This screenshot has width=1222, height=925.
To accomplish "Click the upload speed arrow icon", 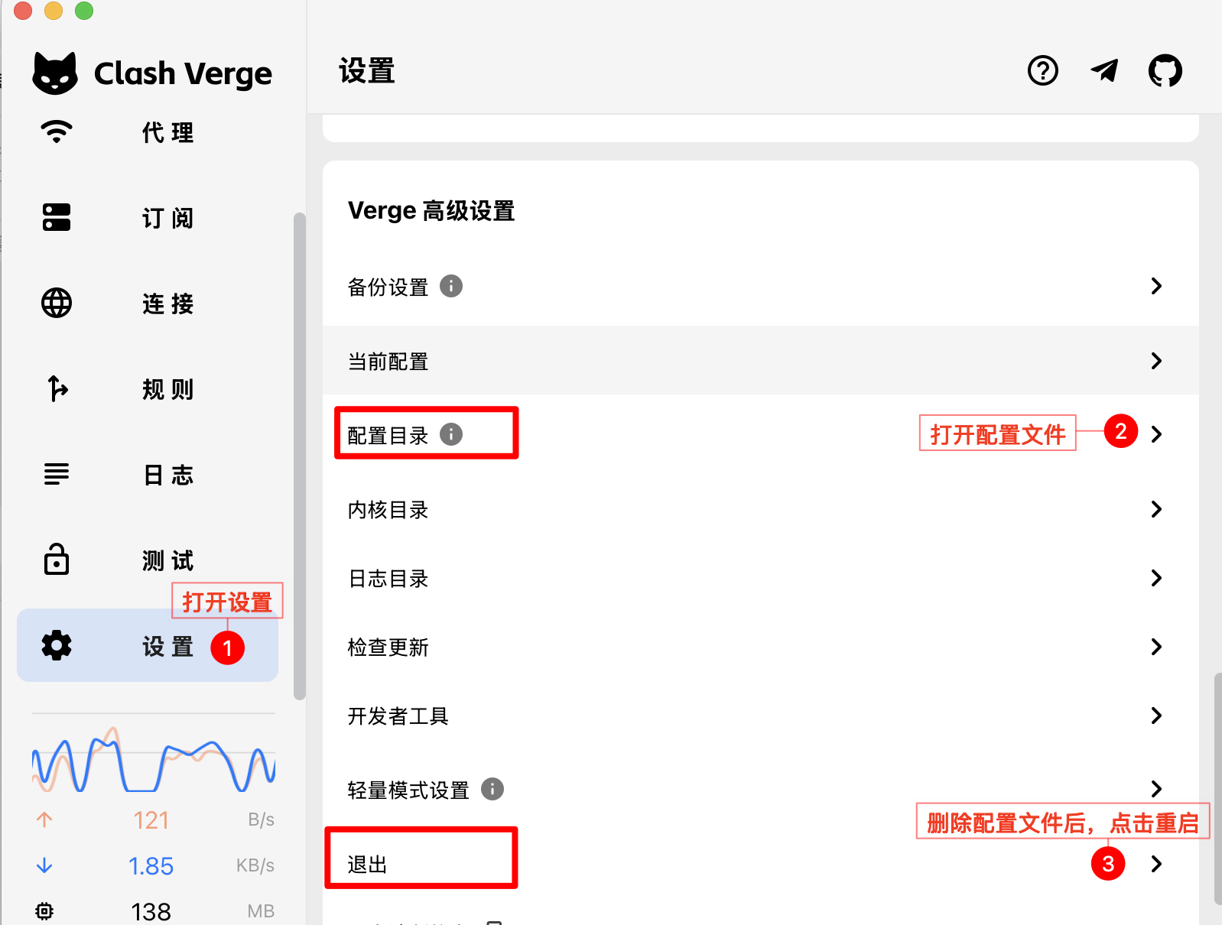I will click(44, 820).
